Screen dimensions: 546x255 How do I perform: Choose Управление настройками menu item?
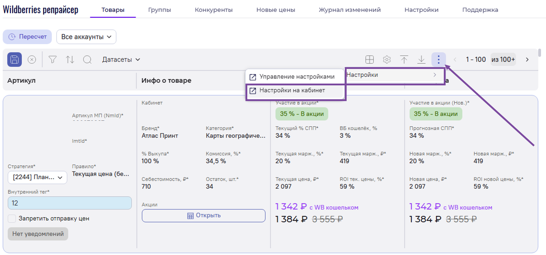(297, 77)
